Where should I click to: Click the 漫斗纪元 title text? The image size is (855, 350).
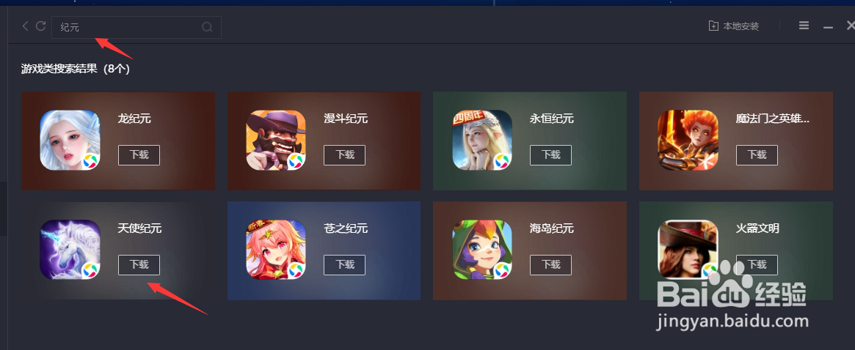[x=346, y=119]
